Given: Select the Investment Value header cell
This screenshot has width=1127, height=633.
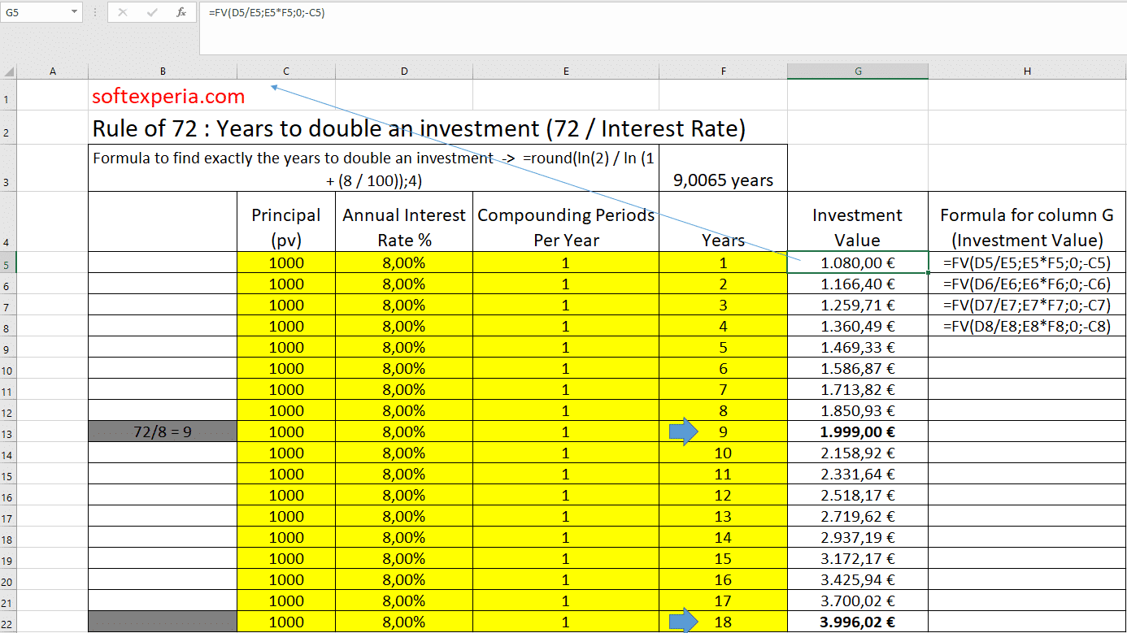Looking at the screenshot, I should pyautogui.click(x=858, y=228).
